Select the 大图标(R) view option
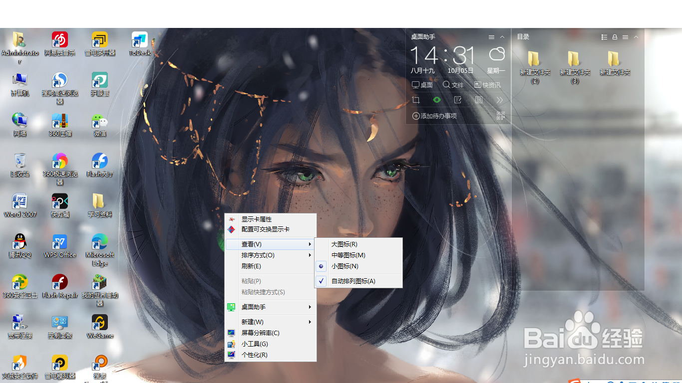Screen dimensions: 682x383 (x=358, y=244)
